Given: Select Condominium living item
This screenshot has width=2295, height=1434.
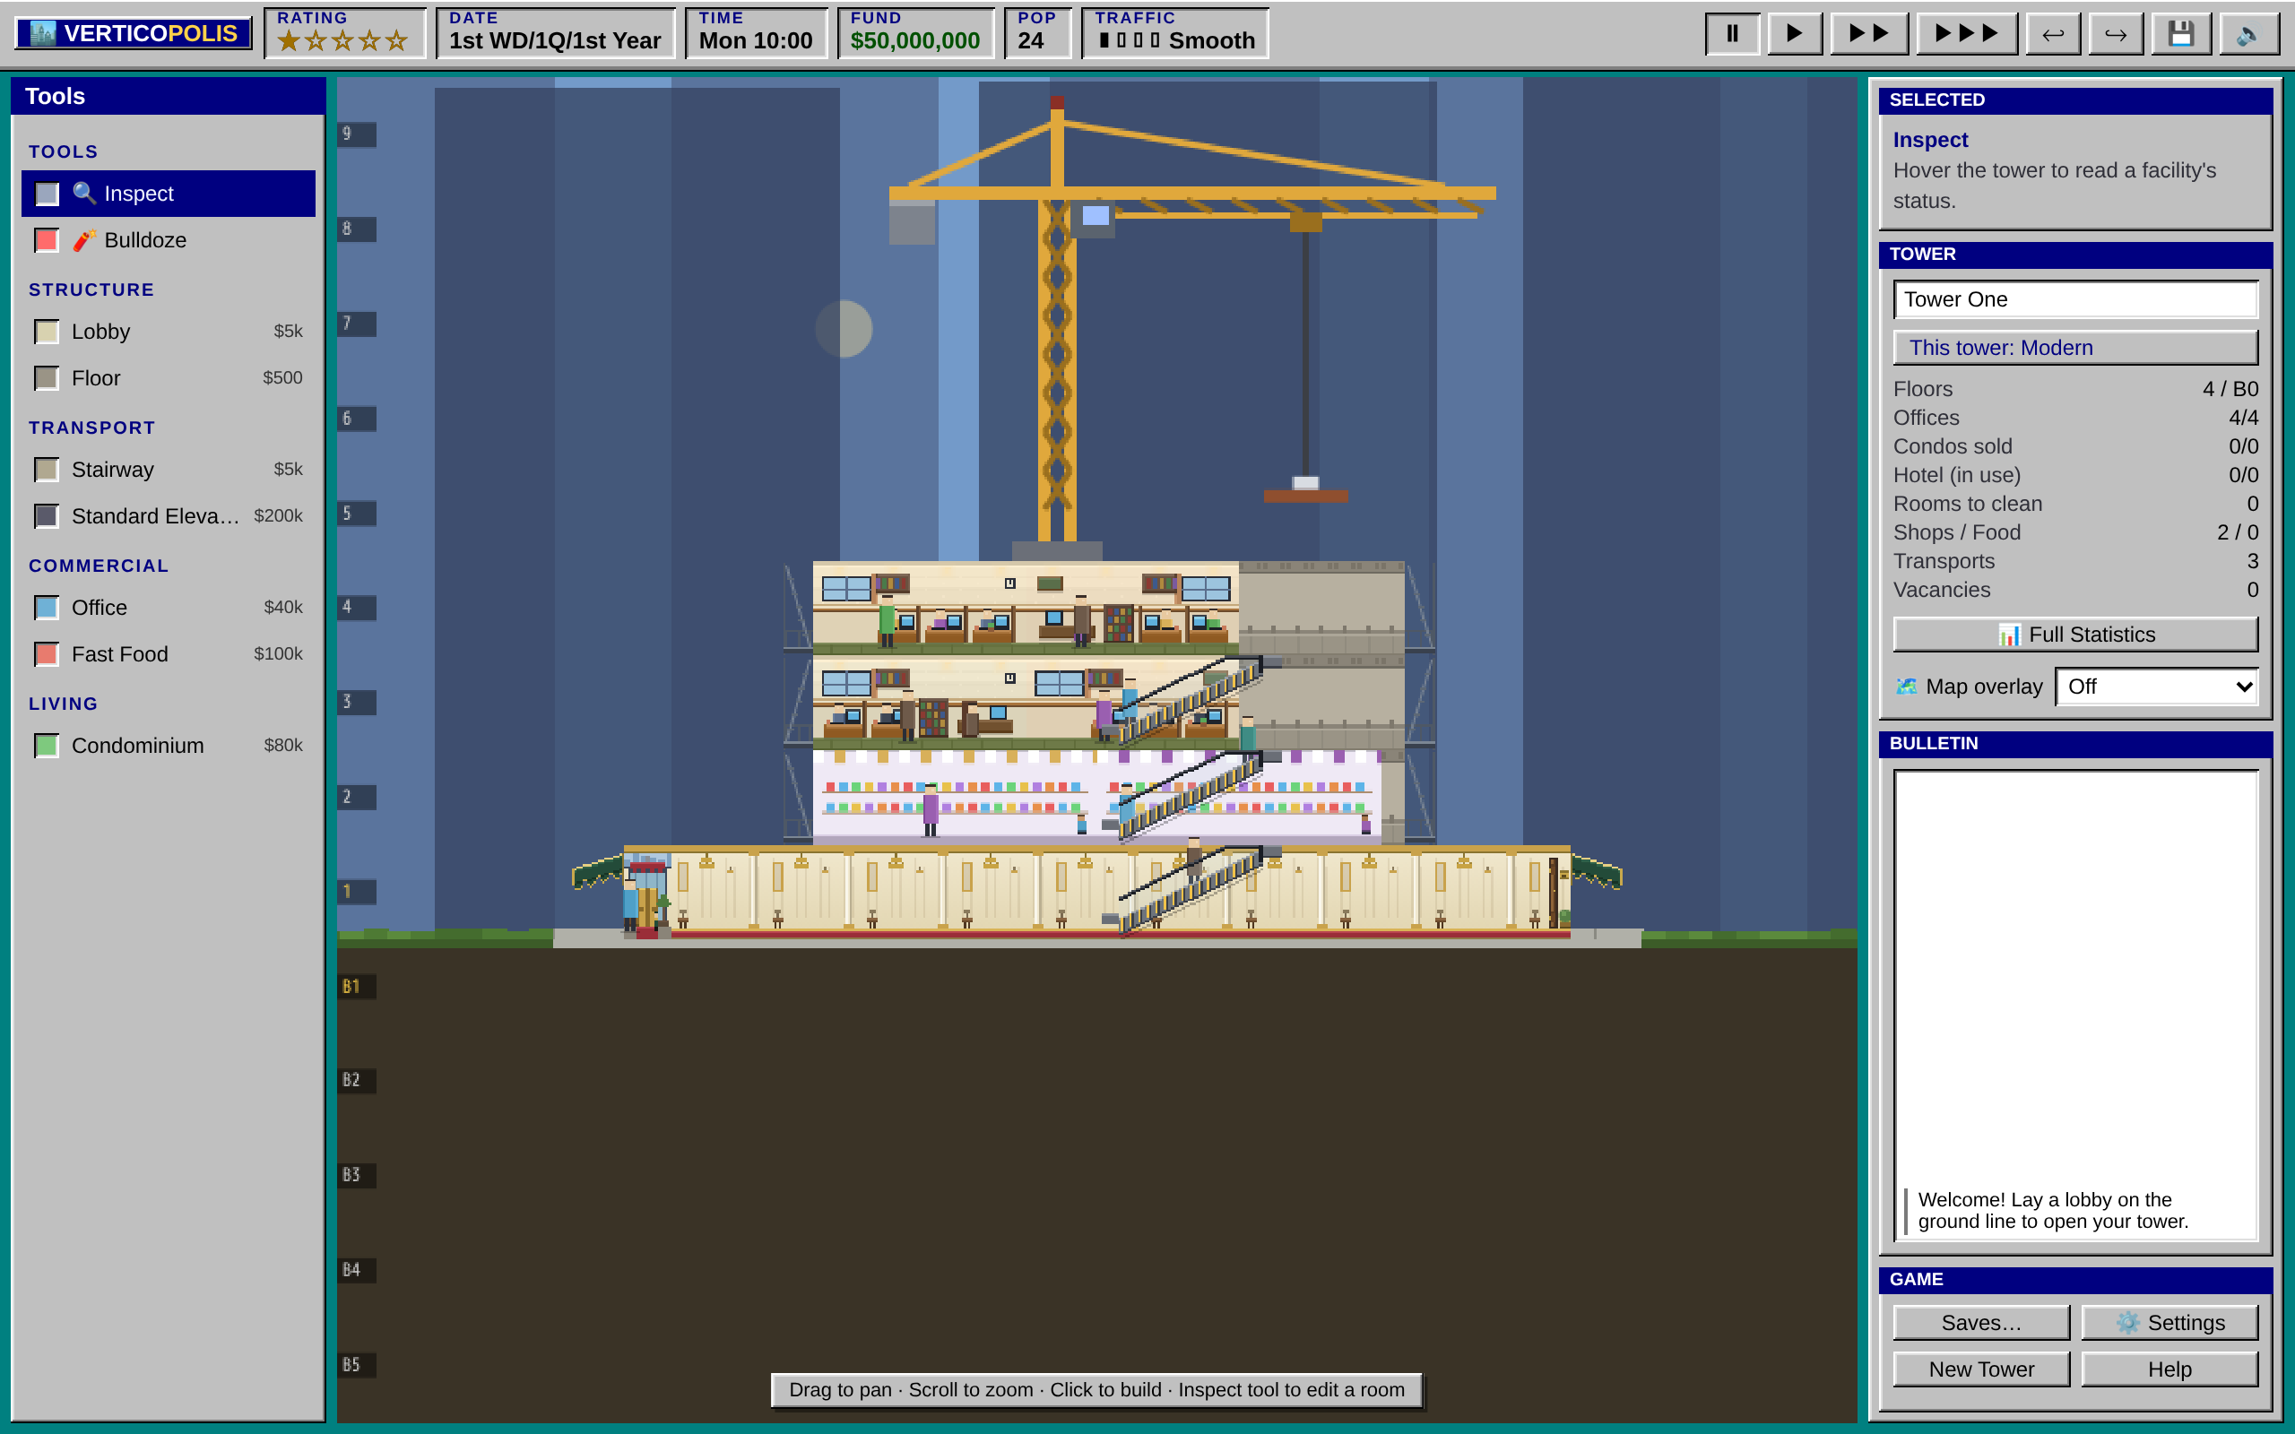Looking at the screenshot, I should click(168, 746).
